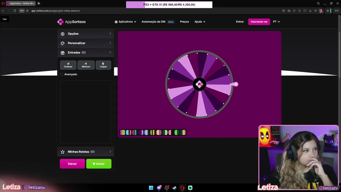Click the Opções gear icon
341x192 pixels.
point(63,34)
